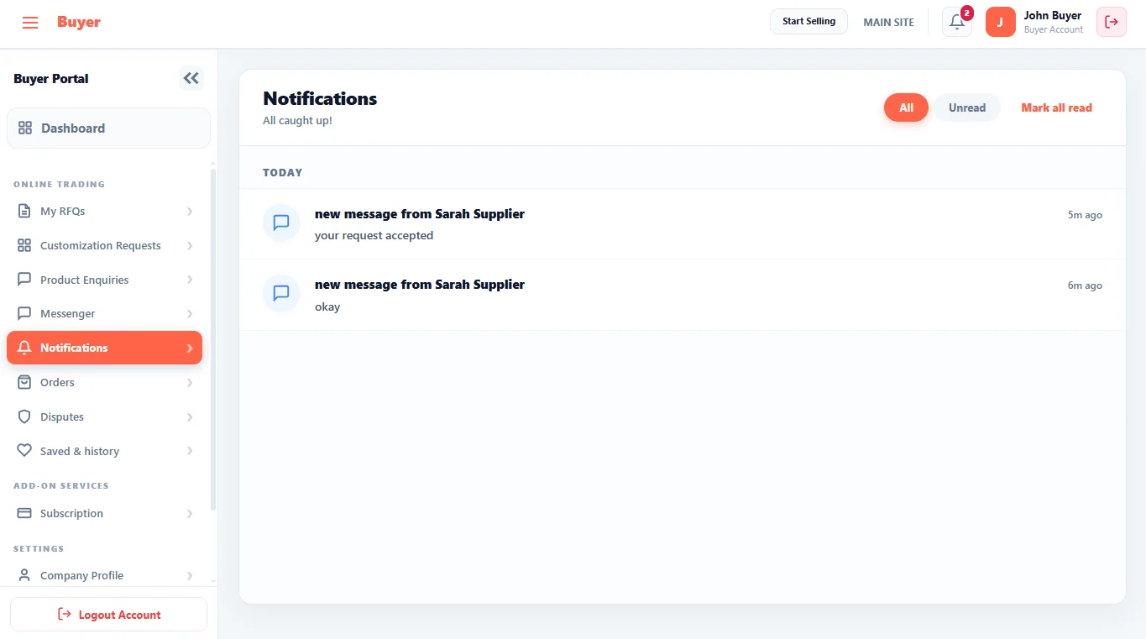Open Messenger menu item
Image resolution: width=1146 pixels, height=639 pixels.
coord(105,313)
